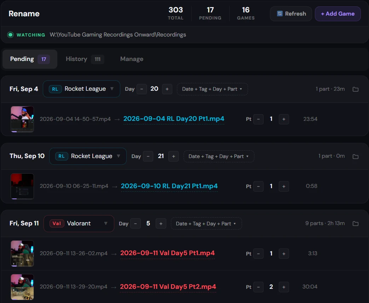The width and height of the screenshot is (369, 303).
Task: Open the Valorant game dropdown
Action: pyautogui.click(x=79, y=224)
